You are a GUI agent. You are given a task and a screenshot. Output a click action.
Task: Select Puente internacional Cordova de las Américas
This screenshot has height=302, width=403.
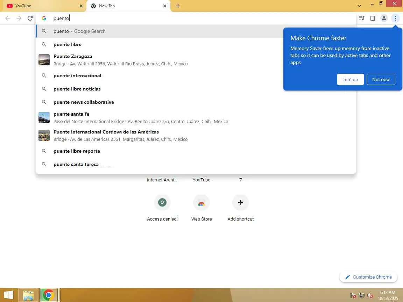coord(196,135)
